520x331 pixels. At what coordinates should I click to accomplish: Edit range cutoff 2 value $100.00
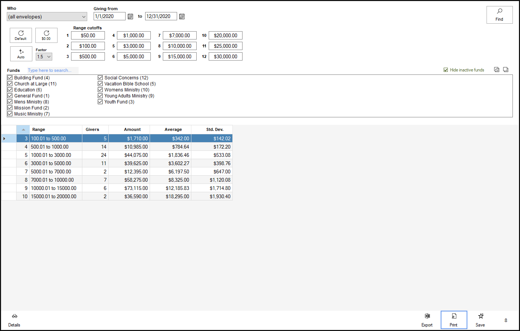[x=88, y=46]
